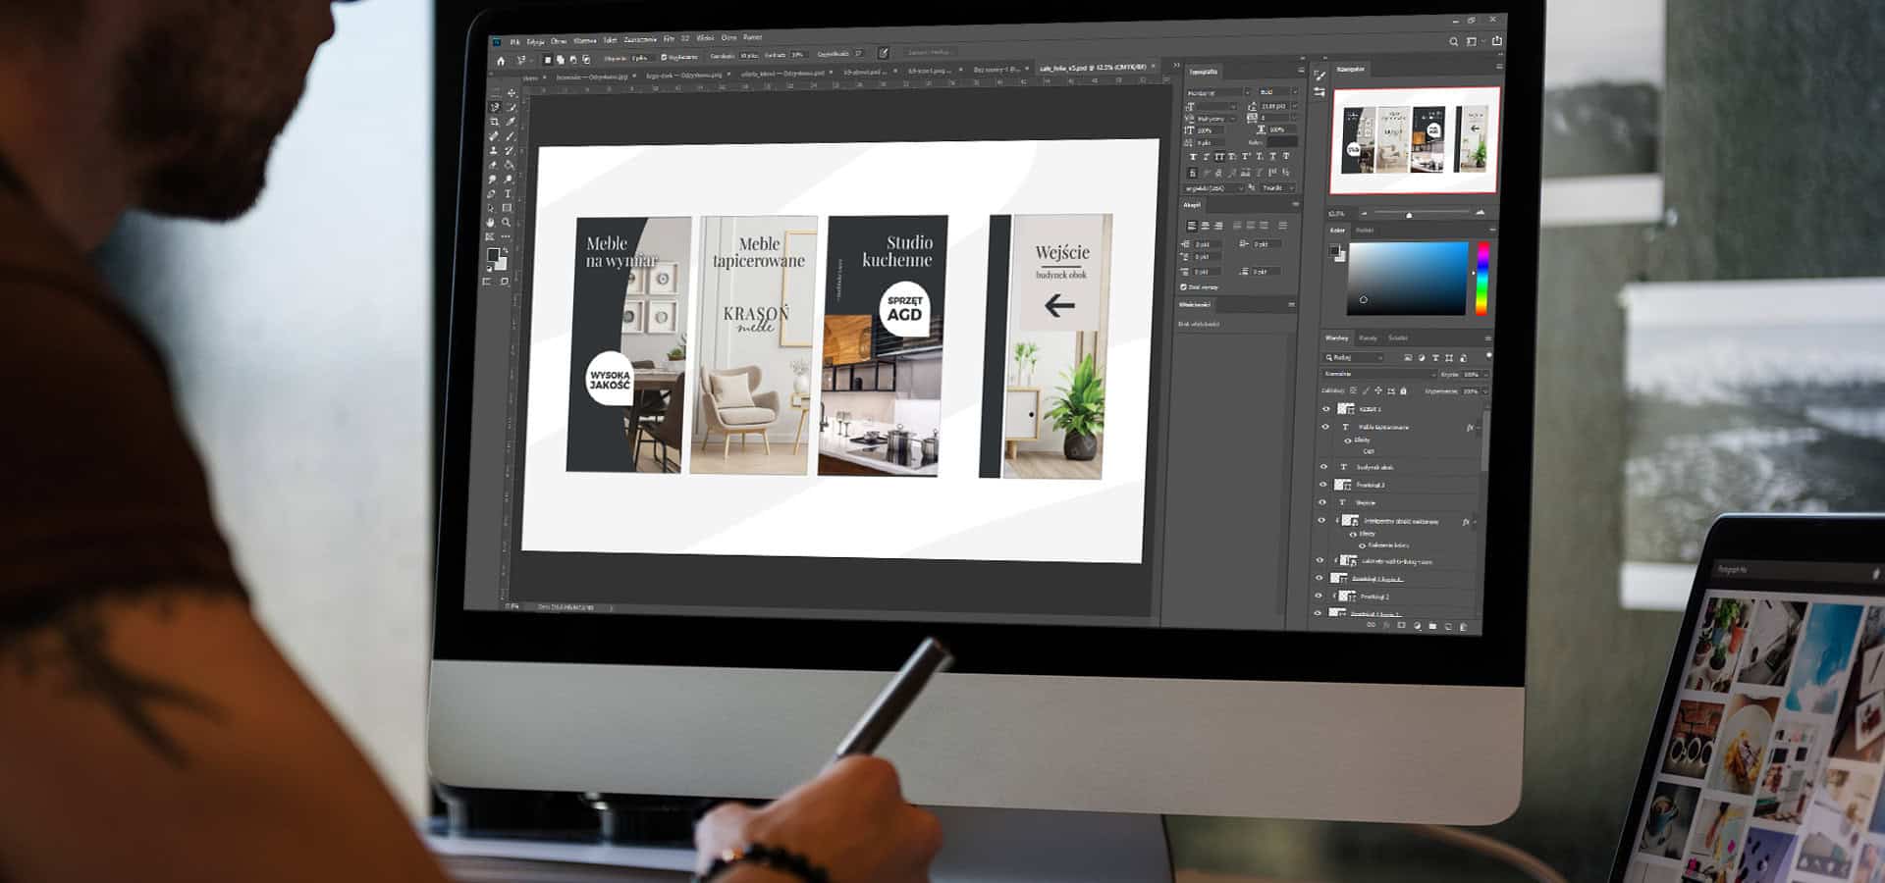Click the Share icon at top right
1885x883 pixels.
pos(1496,41)
